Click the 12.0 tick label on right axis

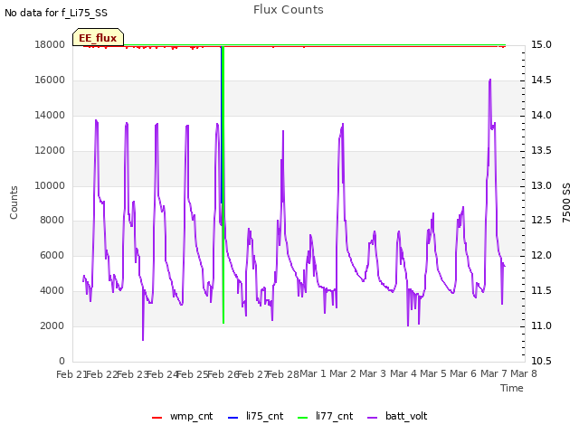click(x=541, y=255)
